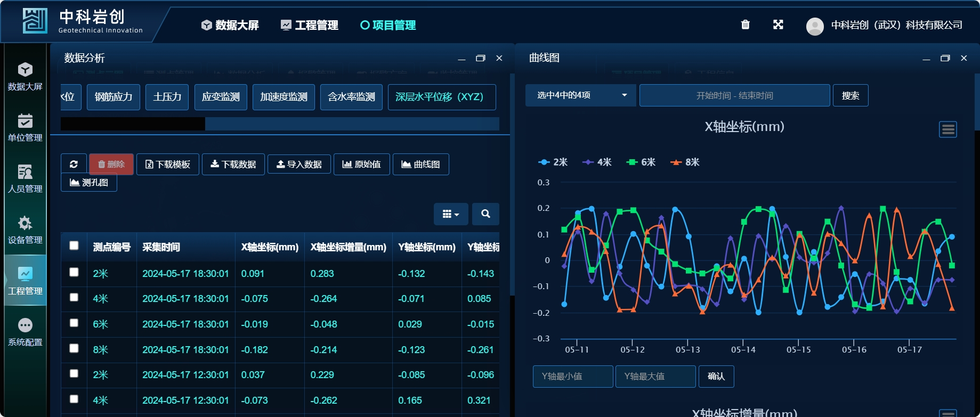
Task: Select the 土压力 tab
Action: 167,97
